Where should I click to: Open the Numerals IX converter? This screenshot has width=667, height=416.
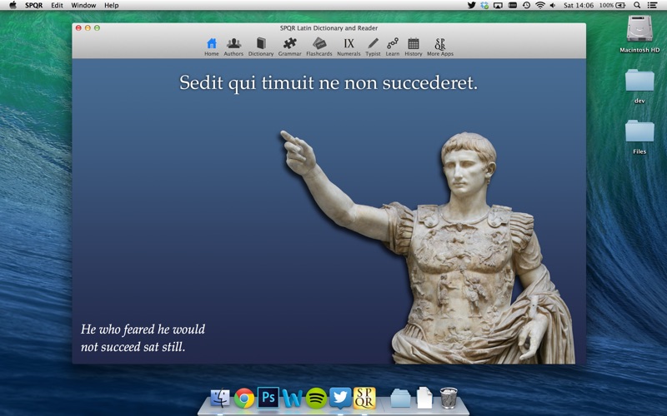click(349, 47)
